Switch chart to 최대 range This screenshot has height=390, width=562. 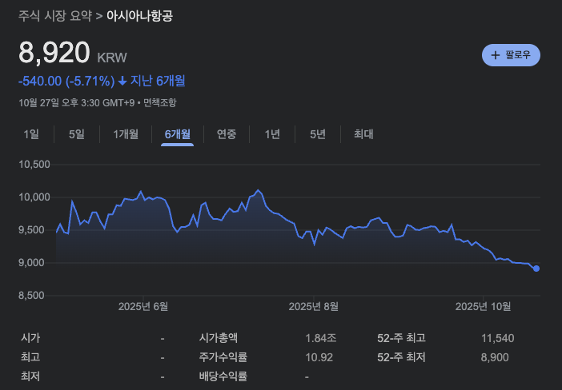click(363, 134)
